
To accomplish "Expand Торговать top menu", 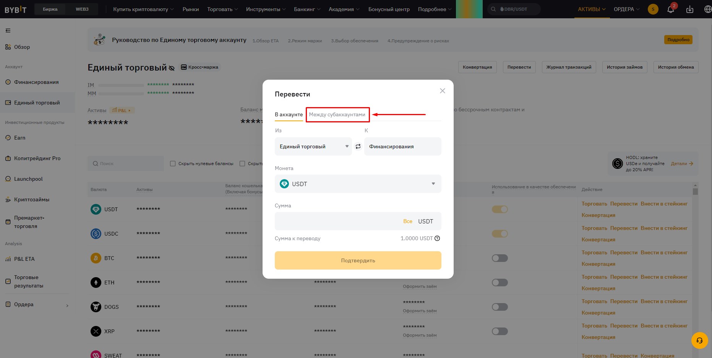I will pyautogui.click(x=222, y=9).
